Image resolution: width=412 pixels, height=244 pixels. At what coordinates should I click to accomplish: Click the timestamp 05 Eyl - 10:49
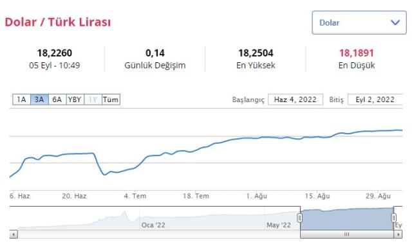[54, 65]
